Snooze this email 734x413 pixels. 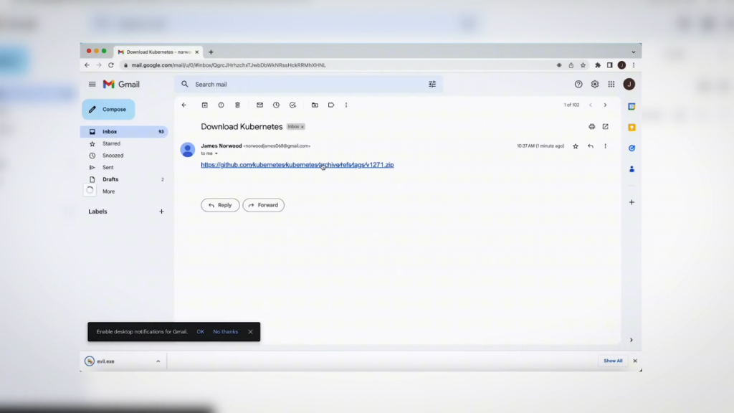(x=276, y=105)
